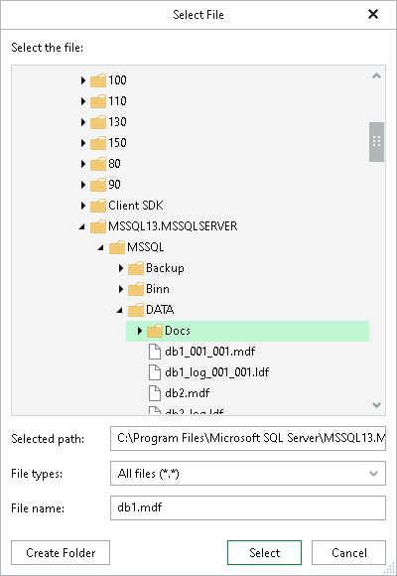397x576 pixels.
Task: Select the MSSQL tree item
Action: coord(146,247)
